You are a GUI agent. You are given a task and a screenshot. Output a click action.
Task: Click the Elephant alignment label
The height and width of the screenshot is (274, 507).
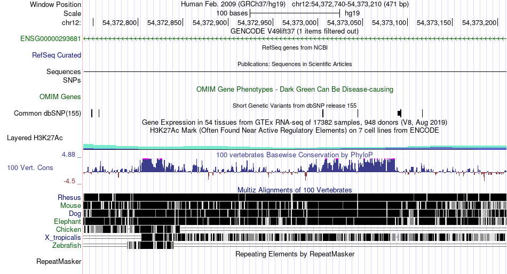[67, 222]
